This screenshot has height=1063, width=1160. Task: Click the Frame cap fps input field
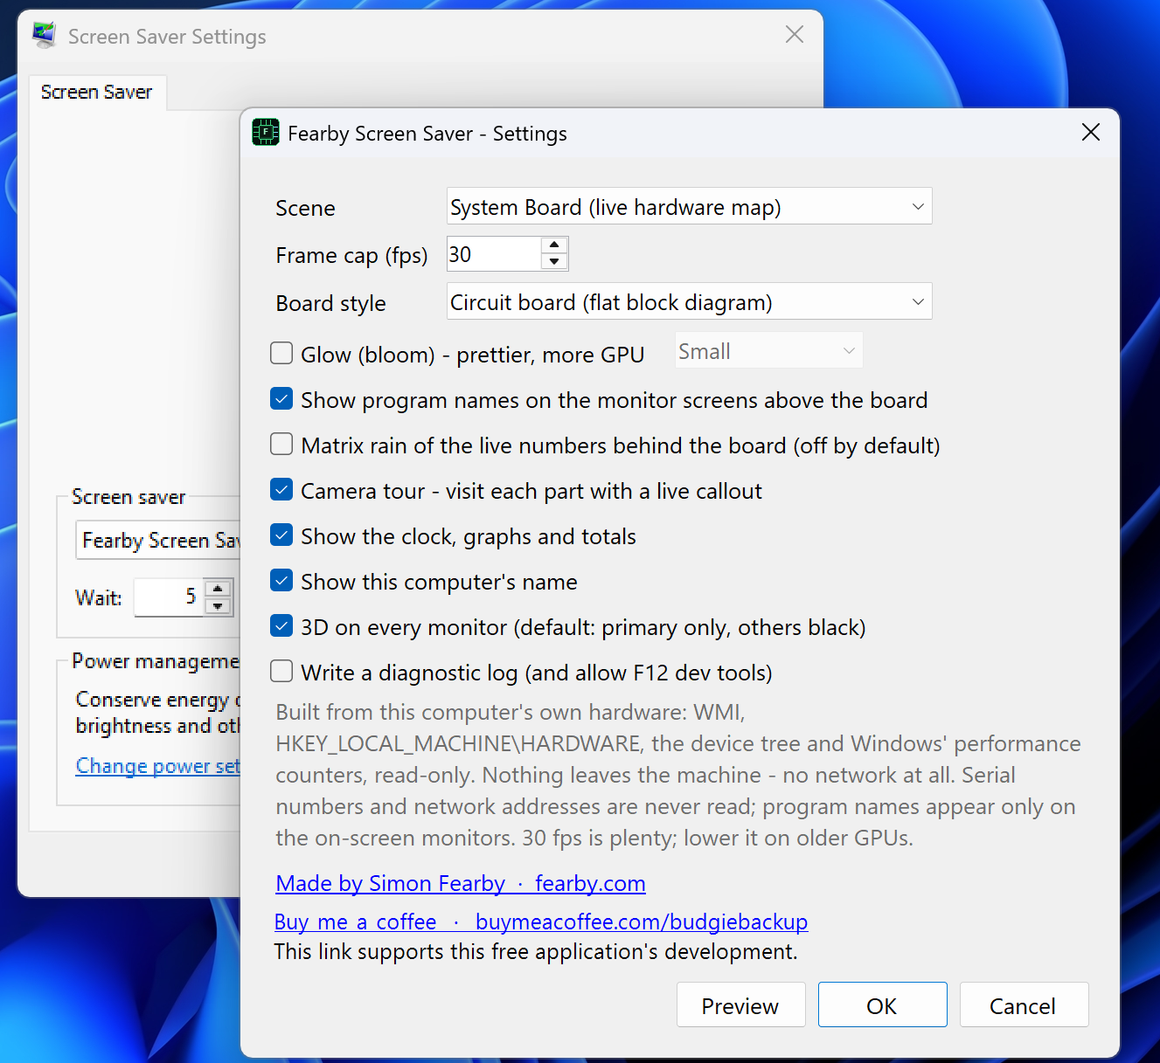494,254
